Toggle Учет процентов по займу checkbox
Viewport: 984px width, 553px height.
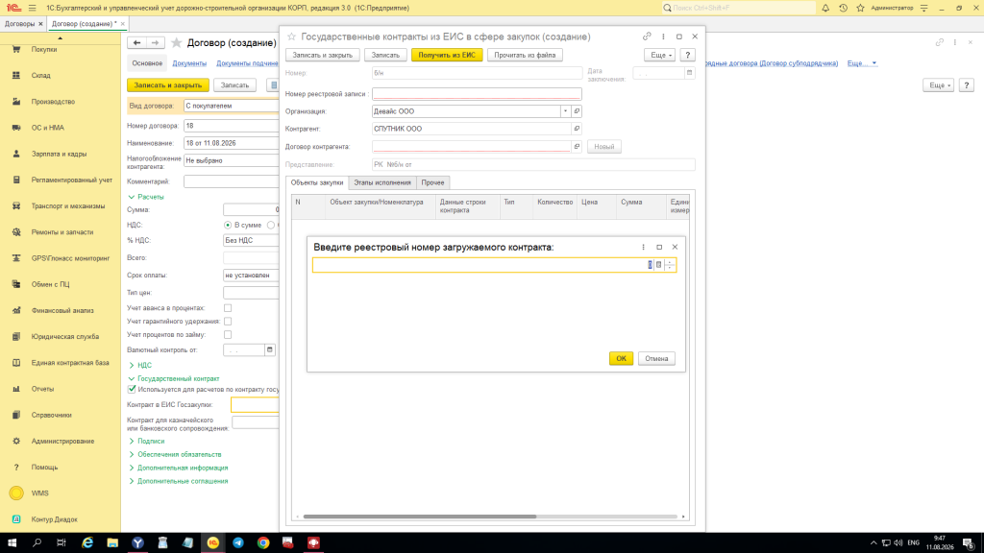(228, 335)
